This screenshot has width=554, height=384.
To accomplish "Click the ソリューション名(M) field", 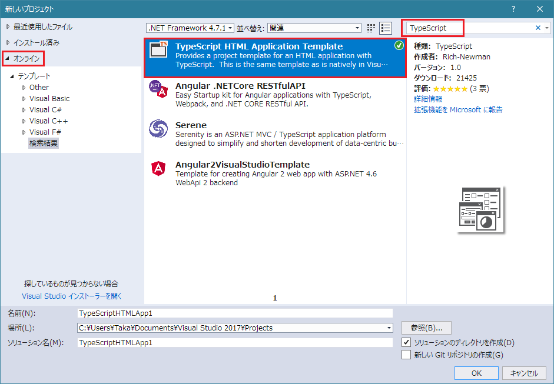I will tap(235, 342).
